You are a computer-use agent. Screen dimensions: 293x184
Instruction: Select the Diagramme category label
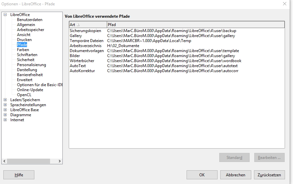click(21, 115)
